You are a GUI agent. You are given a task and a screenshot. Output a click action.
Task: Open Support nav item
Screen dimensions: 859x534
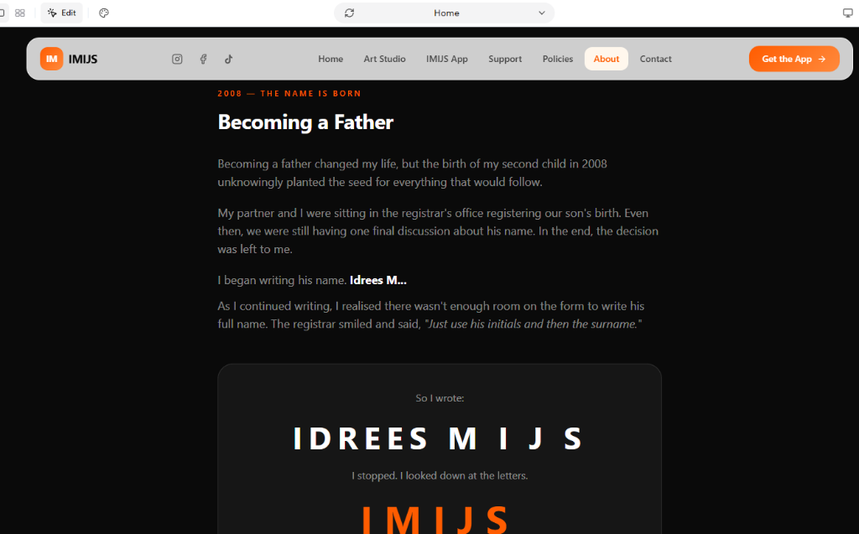point(505,60)
